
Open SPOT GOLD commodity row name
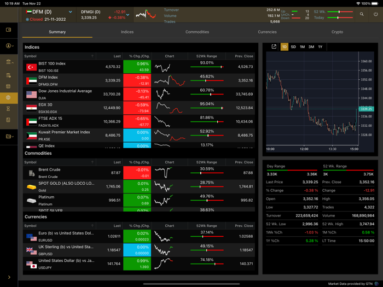(x=66, y=183)
